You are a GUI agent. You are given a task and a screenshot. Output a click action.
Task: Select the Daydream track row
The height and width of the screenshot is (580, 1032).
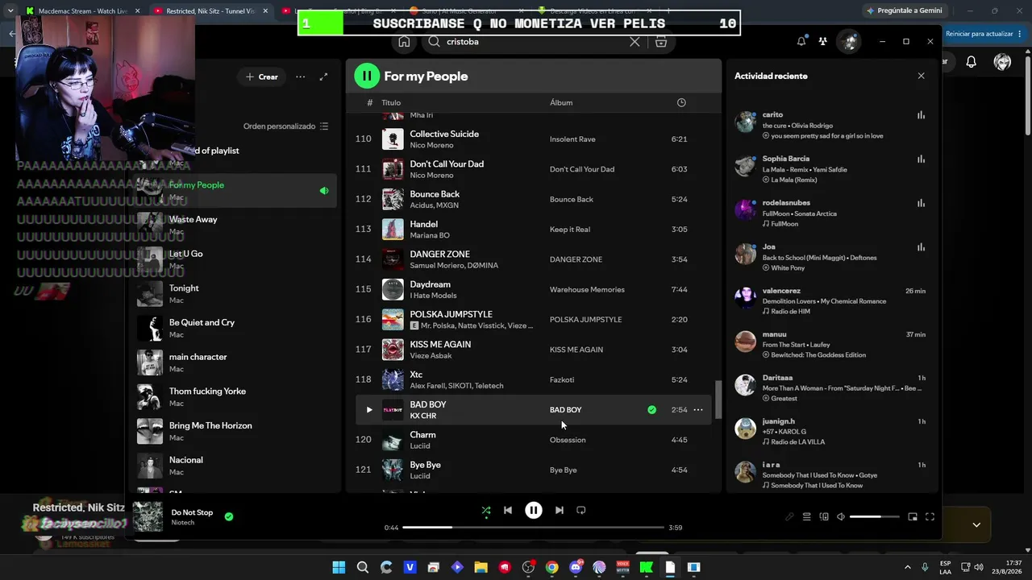pos(533,289)
